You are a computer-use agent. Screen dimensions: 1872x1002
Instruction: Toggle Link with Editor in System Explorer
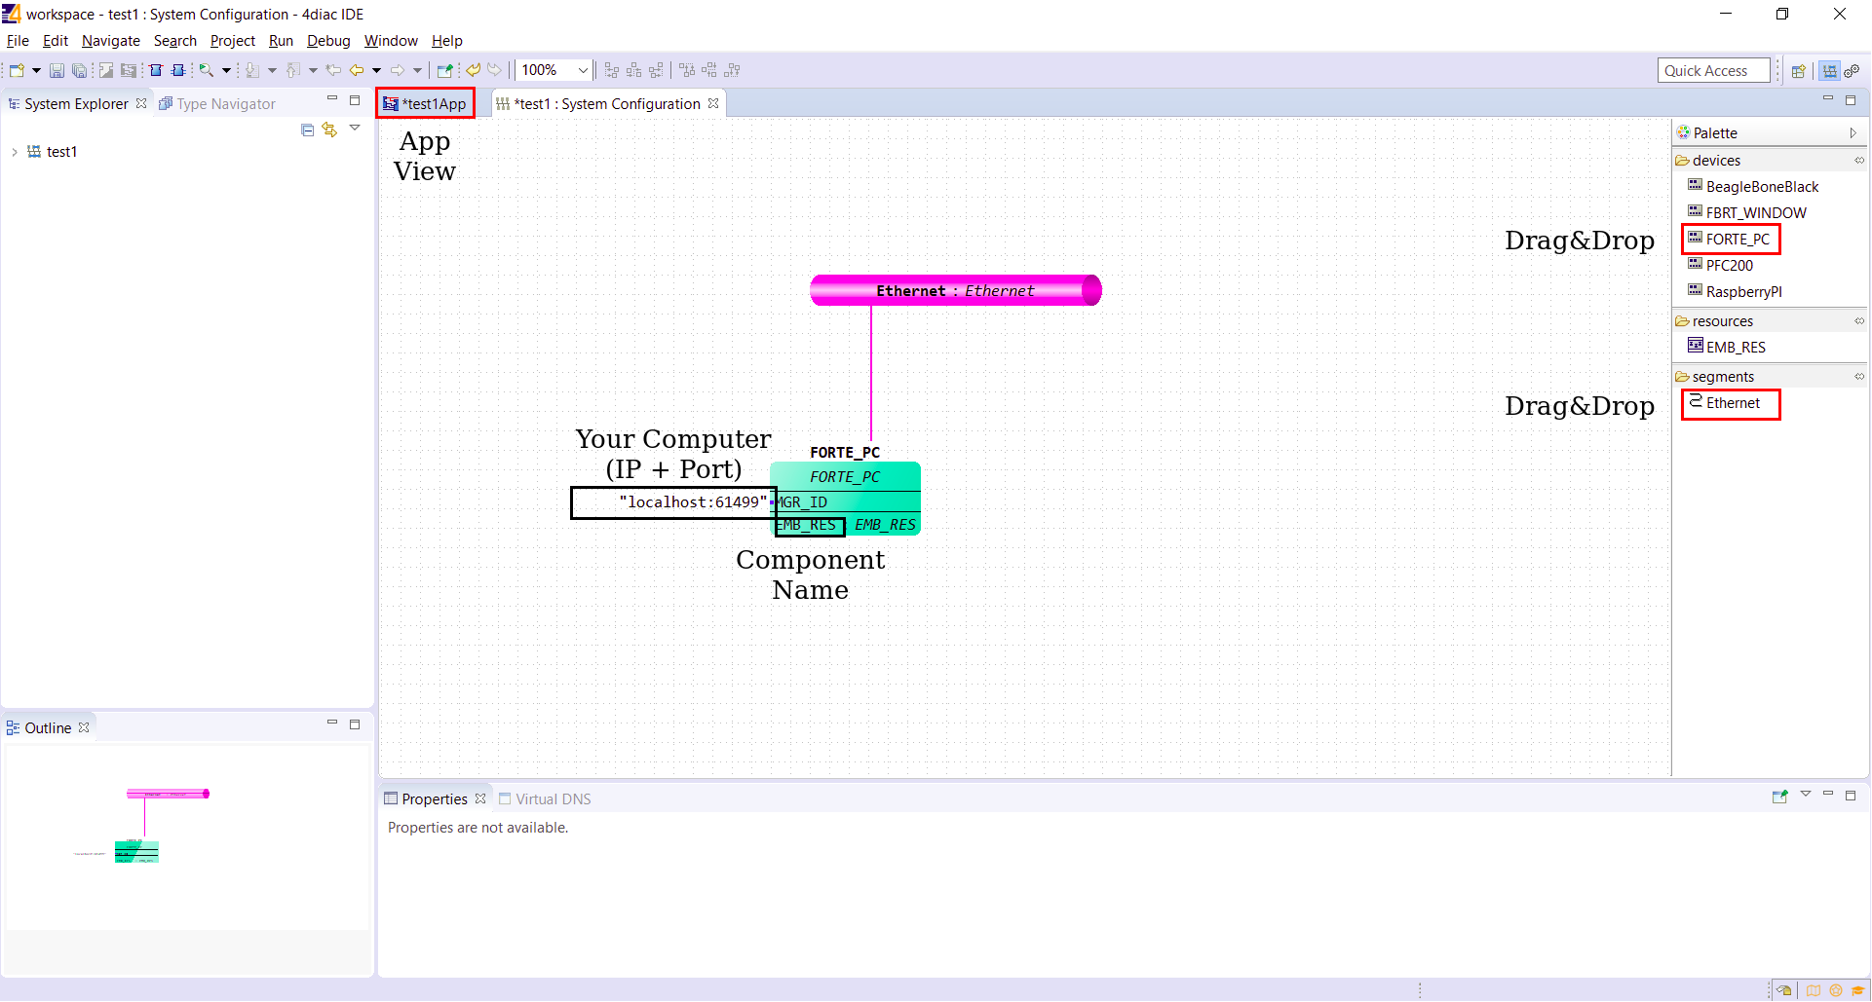[329, 130]
